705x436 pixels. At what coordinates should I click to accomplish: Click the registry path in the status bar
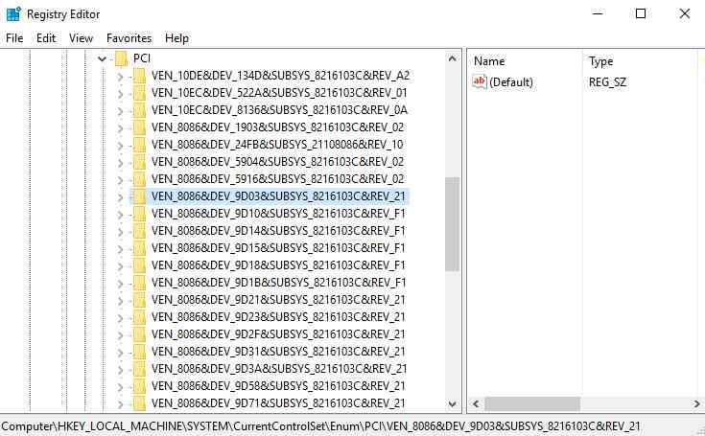pos(320,425)
